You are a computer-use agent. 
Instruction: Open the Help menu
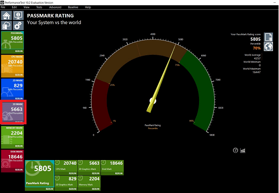pos(88,7)
